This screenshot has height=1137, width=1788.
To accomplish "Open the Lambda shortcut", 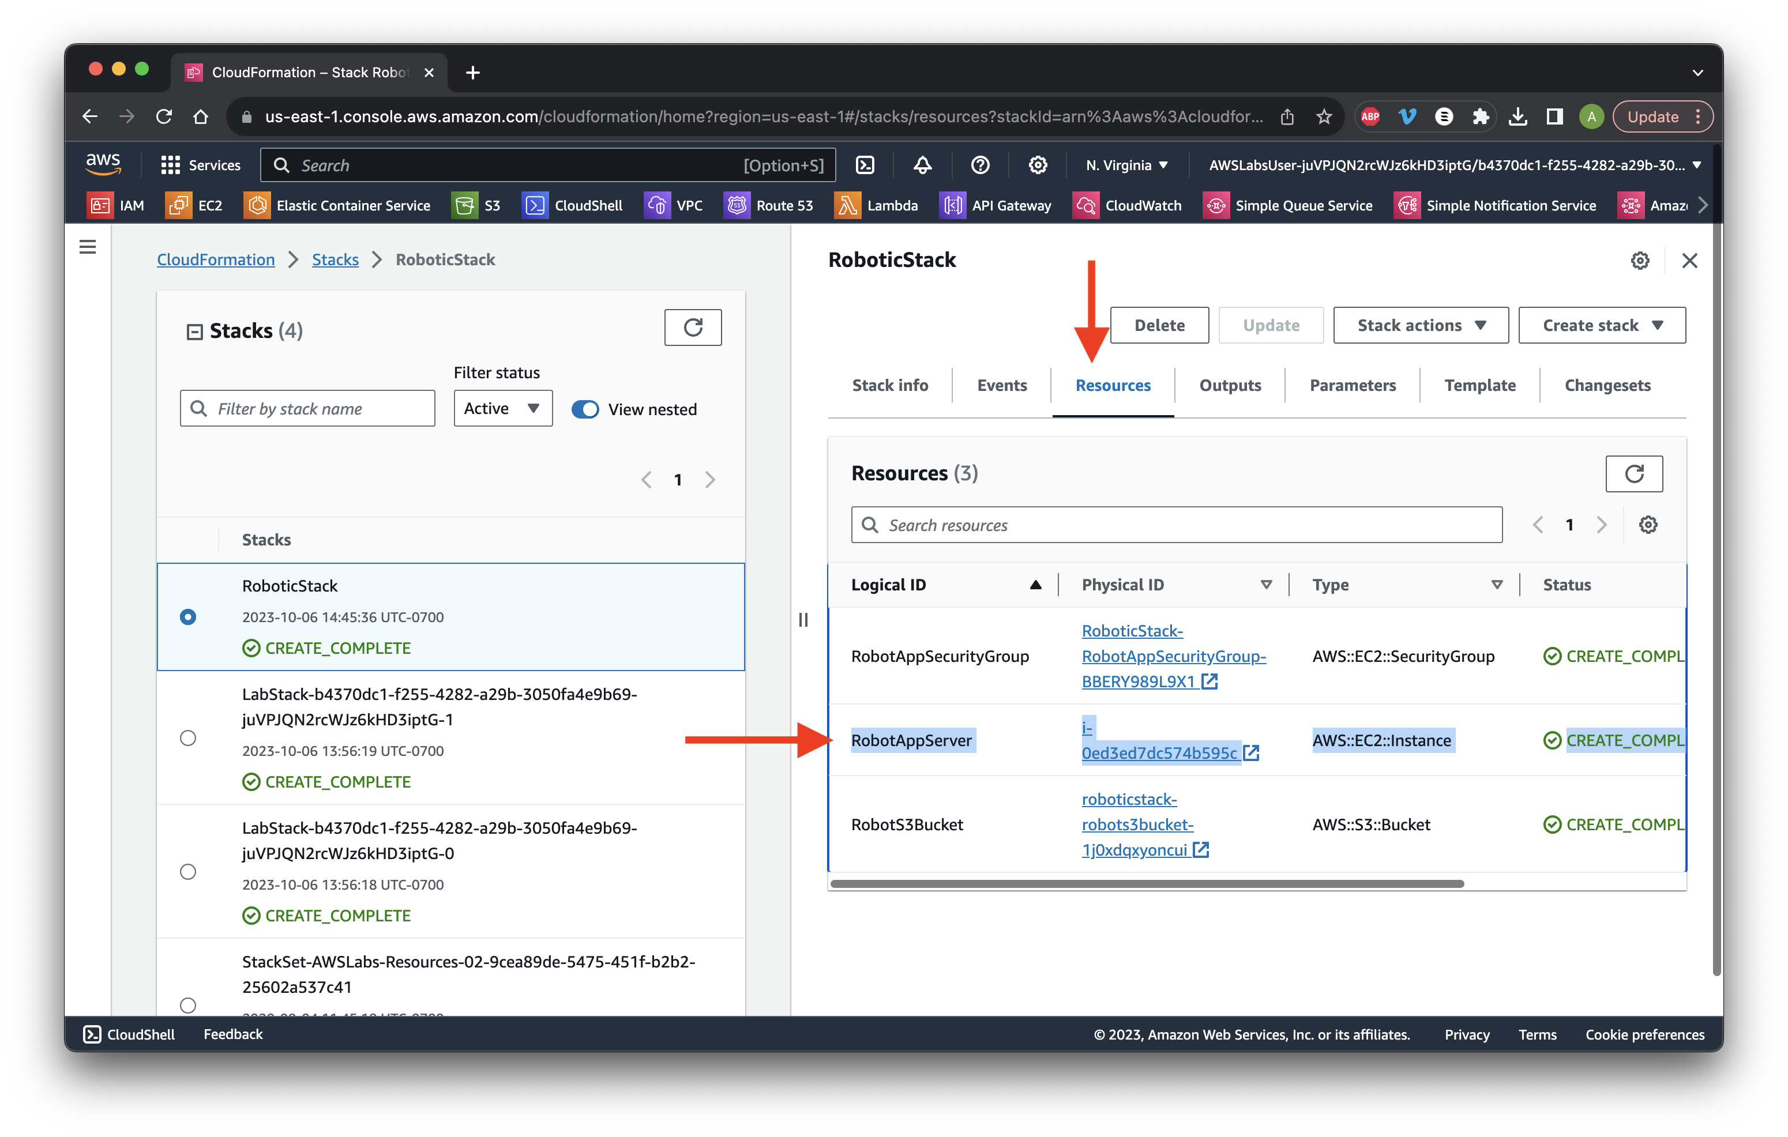I will (x=876, y=206).
